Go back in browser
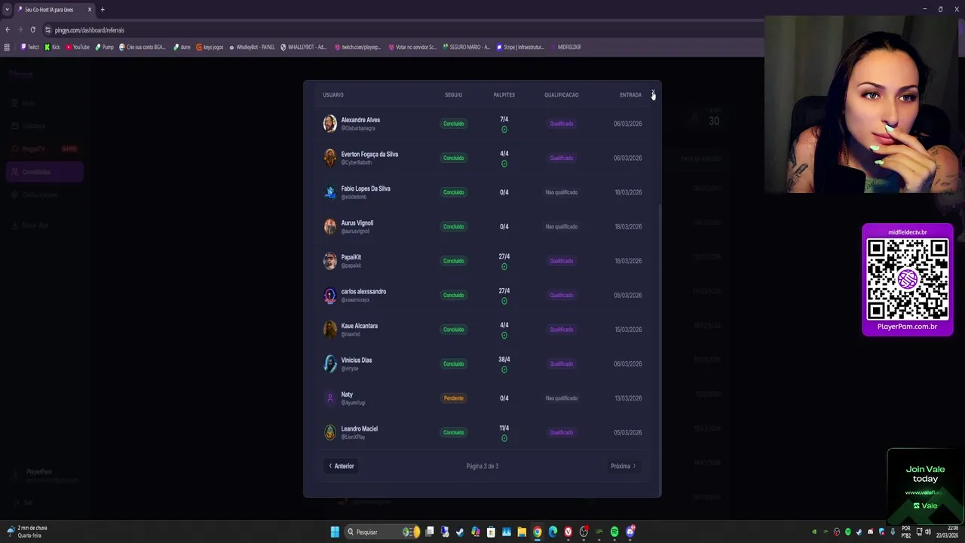This screenshot has width=965, height=543. click(x=8, y=29)
